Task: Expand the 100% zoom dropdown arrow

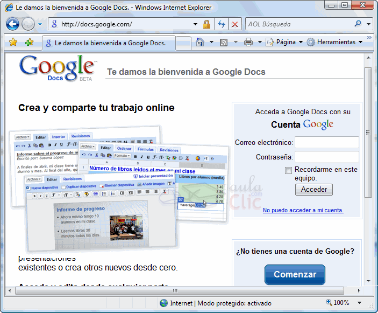Action: tap(359, 303)
